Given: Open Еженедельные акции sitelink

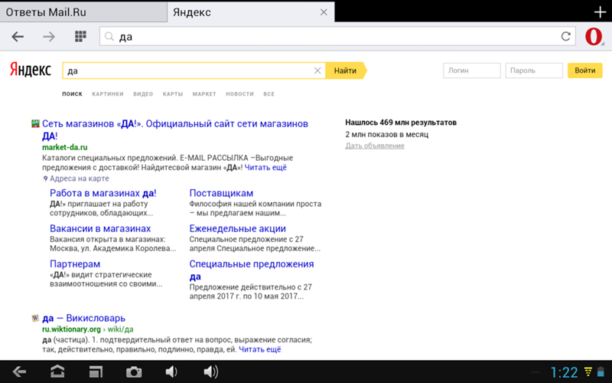Looking at the screenshot, I should (x=238, y=228).
